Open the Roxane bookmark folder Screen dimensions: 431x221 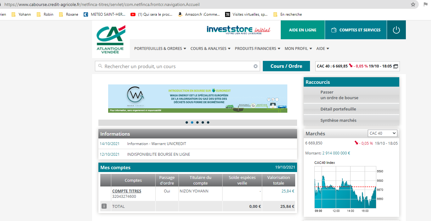tap(68, 14)
